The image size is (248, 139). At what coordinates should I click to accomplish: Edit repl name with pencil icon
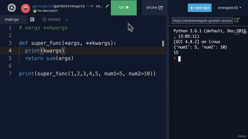coord(107,6)
